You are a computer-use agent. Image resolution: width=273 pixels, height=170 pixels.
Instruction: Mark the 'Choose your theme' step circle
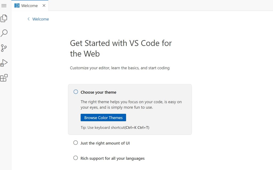[76, 92]
